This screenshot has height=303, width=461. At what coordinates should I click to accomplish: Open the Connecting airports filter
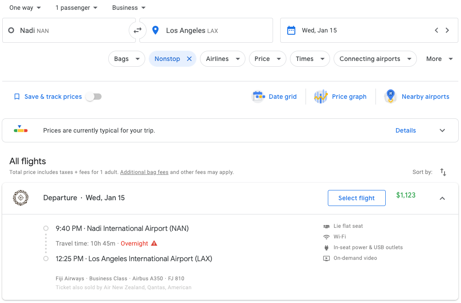pyautogui.click(x=375, y=59)
